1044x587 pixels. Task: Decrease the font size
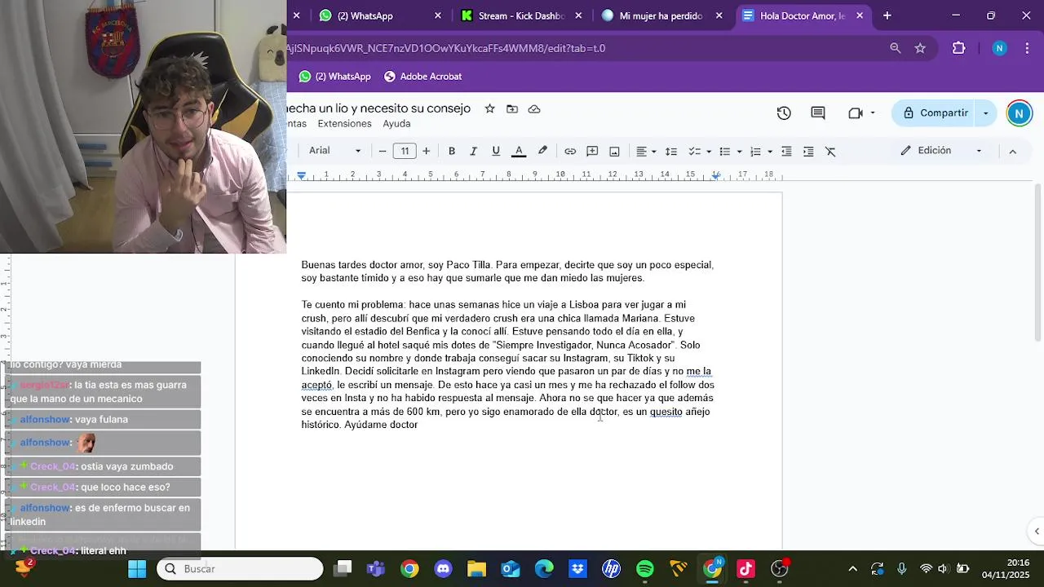click(382, 151)
